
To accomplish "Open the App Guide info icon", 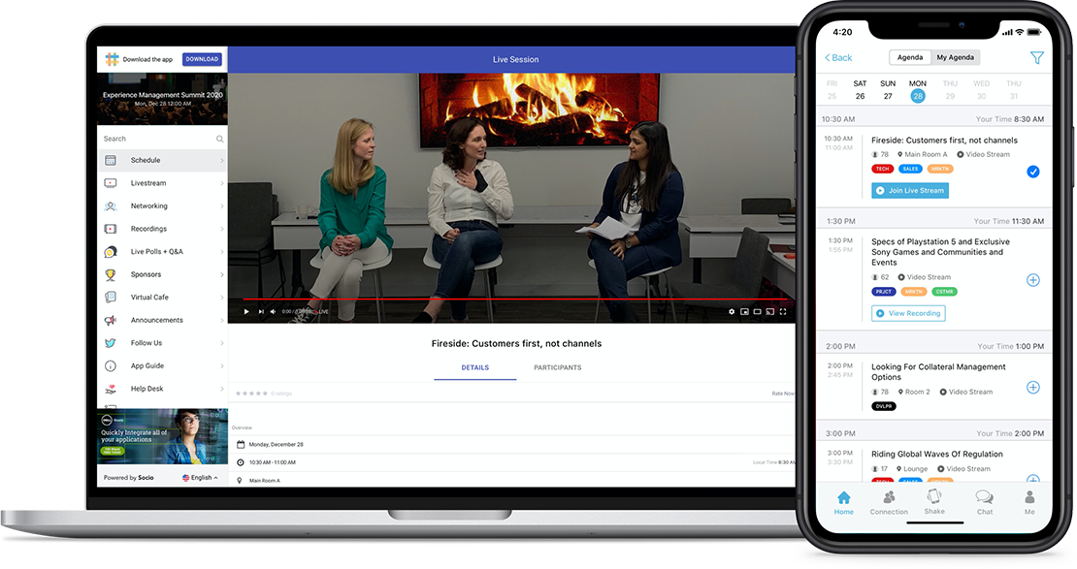I will tap(111, 365).
